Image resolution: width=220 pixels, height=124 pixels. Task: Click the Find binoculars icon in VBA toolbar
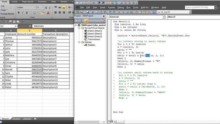click(105, 12)
